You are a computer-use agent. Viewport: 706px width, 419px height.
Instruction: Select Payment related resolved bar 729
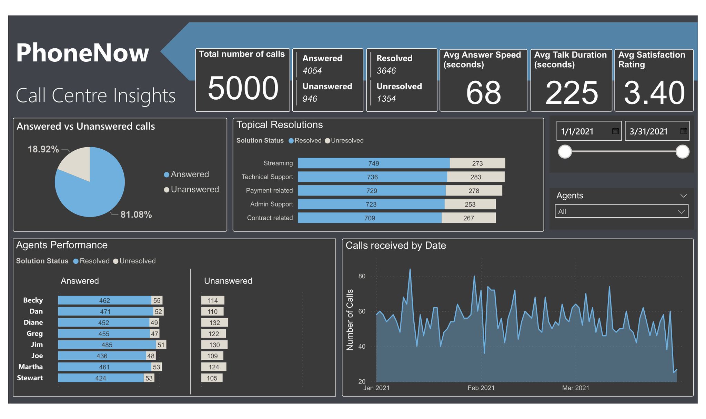(x=372, y=190)
